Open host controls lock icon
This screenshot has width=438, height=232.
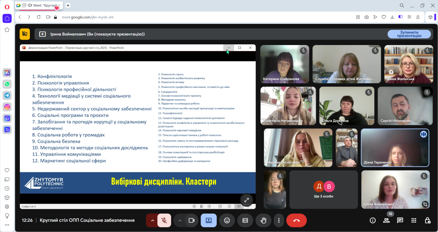pyautogui.click(x=427, y=220)
